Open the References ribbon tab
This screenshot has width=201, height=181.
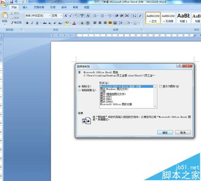point(53,7)
